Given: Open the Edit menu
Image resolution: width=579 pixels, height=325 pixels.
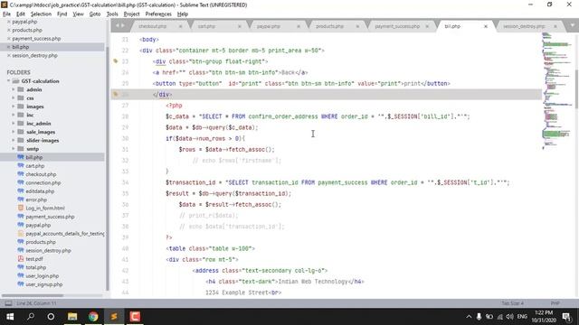Looking at the screenshot, I should [21, 14].
